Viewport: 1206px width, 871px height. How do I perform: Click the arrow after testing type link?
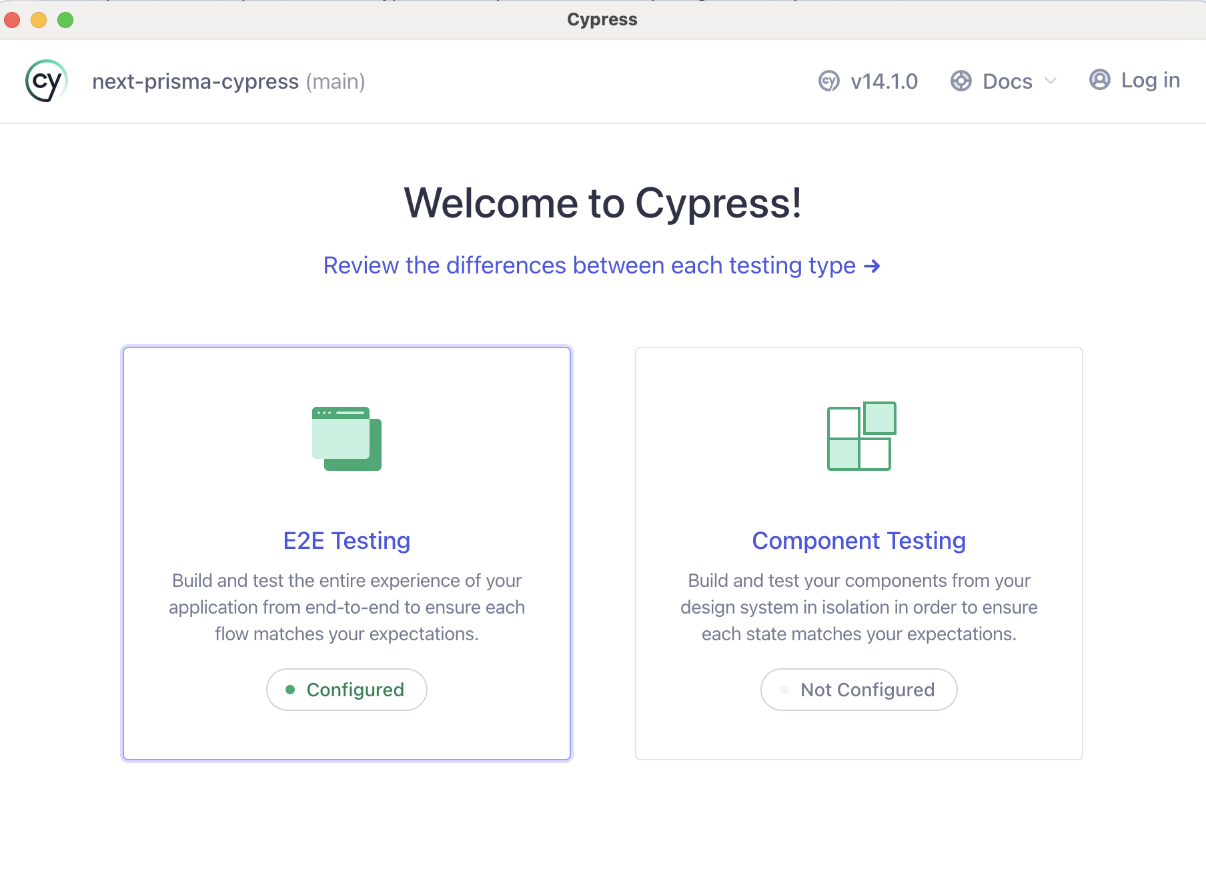click(872, 266)
